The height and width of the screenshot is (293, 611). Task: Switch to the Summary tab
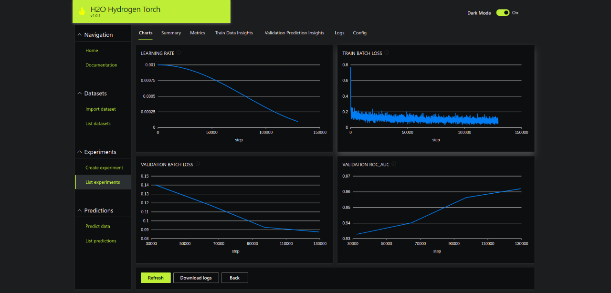click(171, 33)
